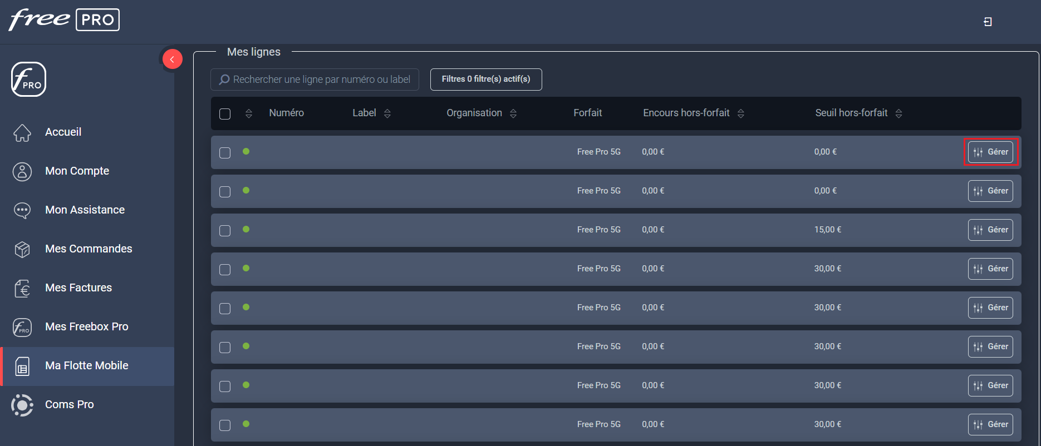
Task: Check the box of the second line row
Action: click(x=225, y=192)
